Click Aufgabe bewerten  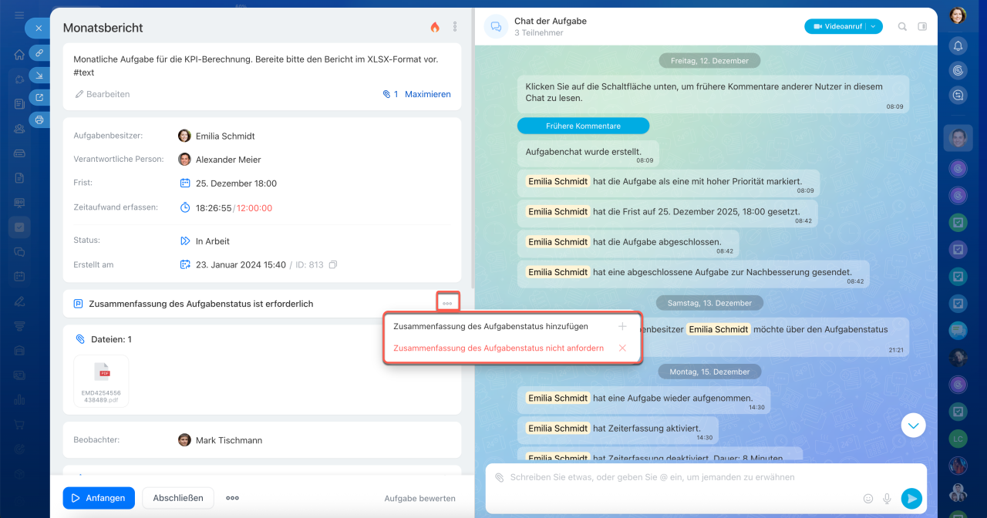420,499
